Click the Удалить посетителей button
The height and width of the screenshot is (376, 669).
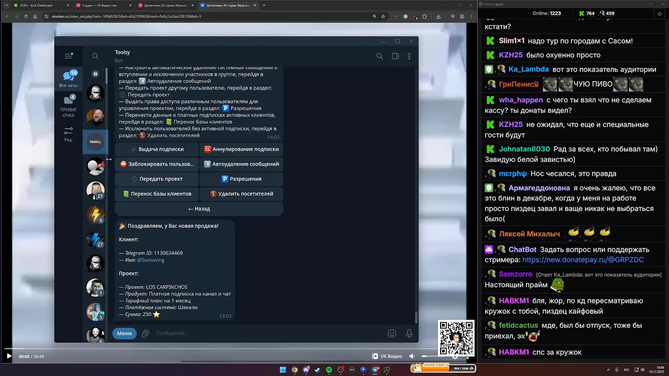pos(241,194)
